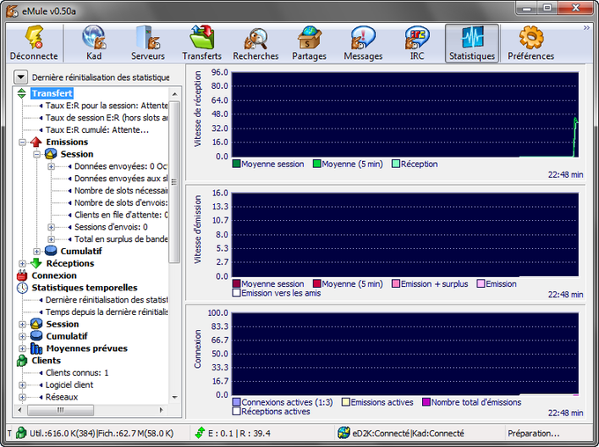The image size is (599, 447).
Task: Open the Recherches search page
Action: tap(255, 43)
